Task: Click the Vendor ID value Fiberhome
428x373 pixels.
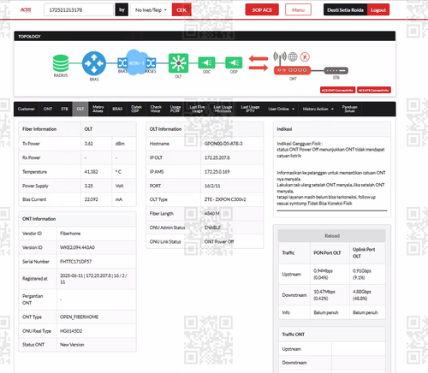Action: click(x=70, y=234)
